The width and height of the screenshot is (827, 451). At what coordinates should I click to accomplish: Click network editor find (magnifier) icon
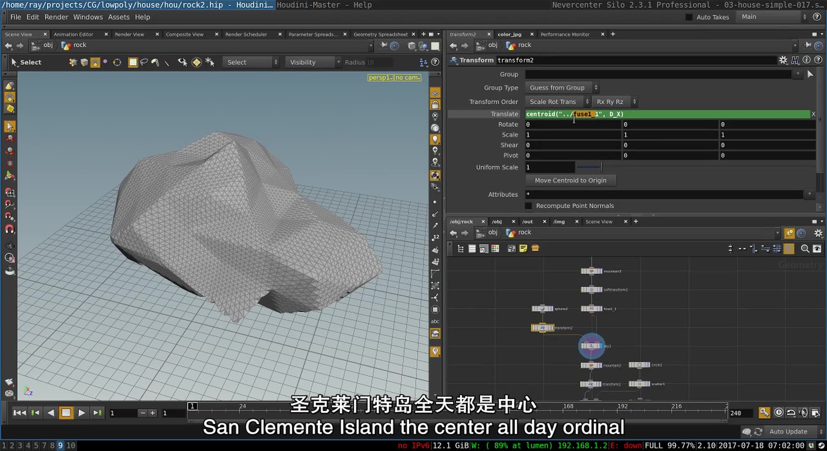(x=804, y=249)
